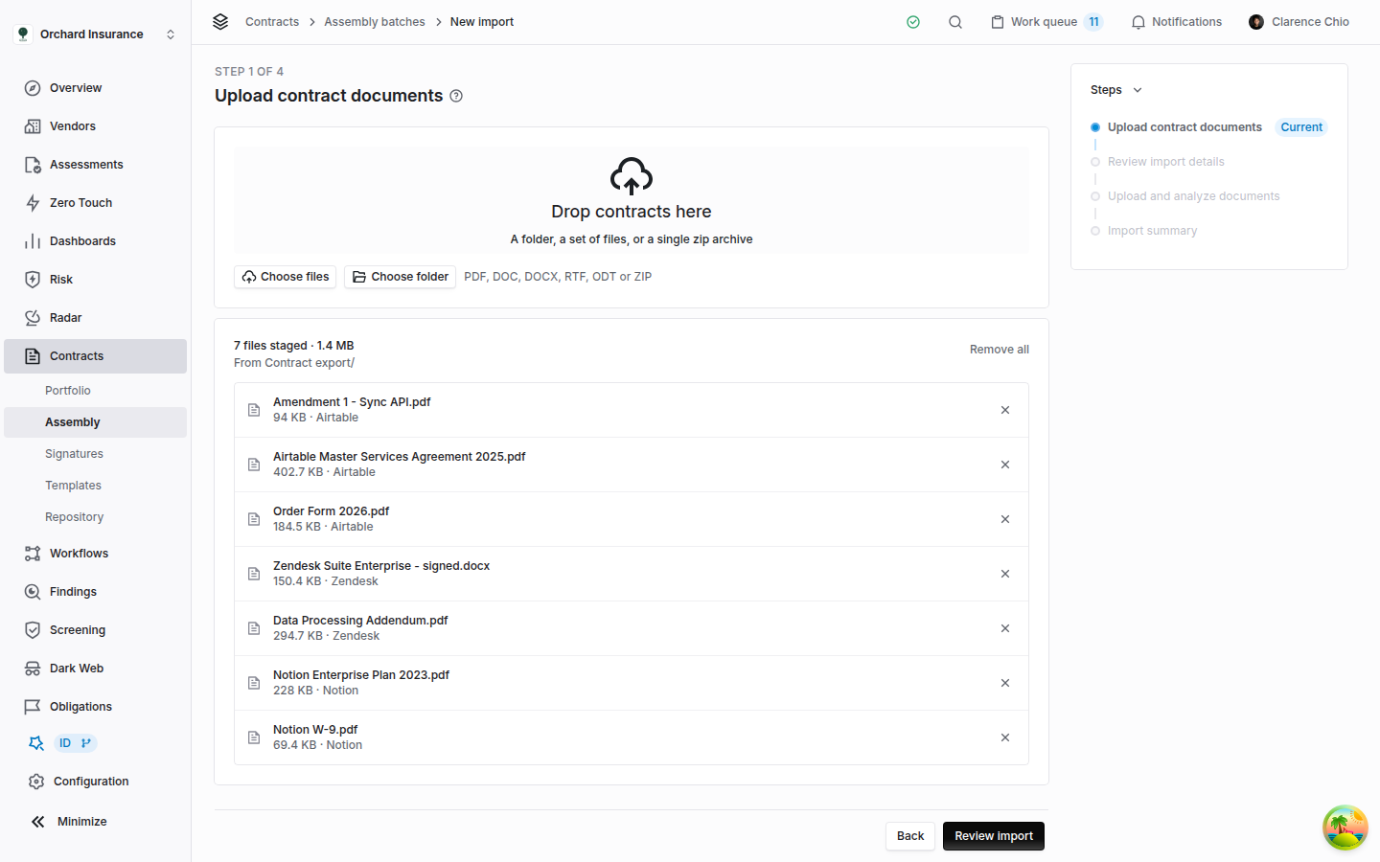
Task: Minimize the sidebar
Action: pos(69,822)
